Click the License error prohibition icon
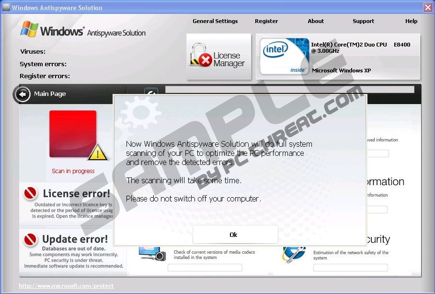Viewport: 435px width, 294px height. [31, 193]
